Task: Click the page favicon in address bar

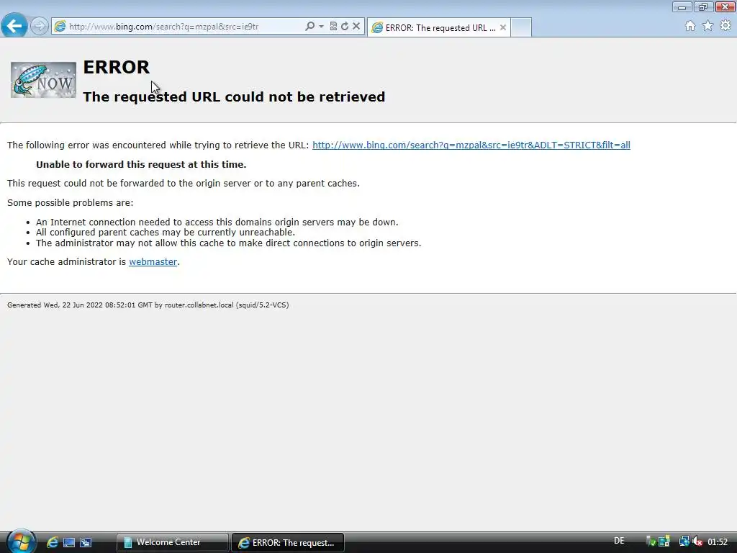Action: coord(60,27)
